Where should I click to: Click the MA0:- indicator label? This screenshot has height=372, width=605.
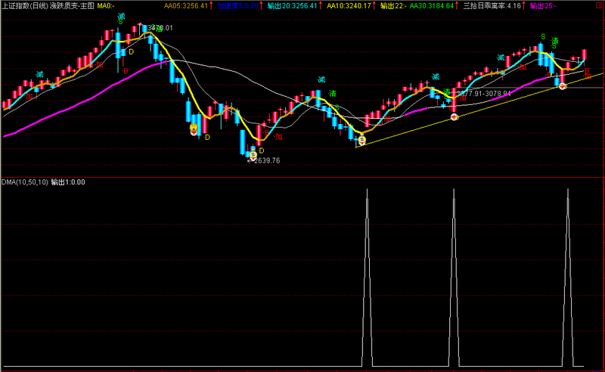(x=106, y=6)
